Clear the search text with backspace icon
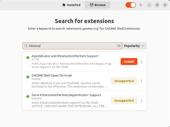Viewport: 170px width, 127px height. 118,46
